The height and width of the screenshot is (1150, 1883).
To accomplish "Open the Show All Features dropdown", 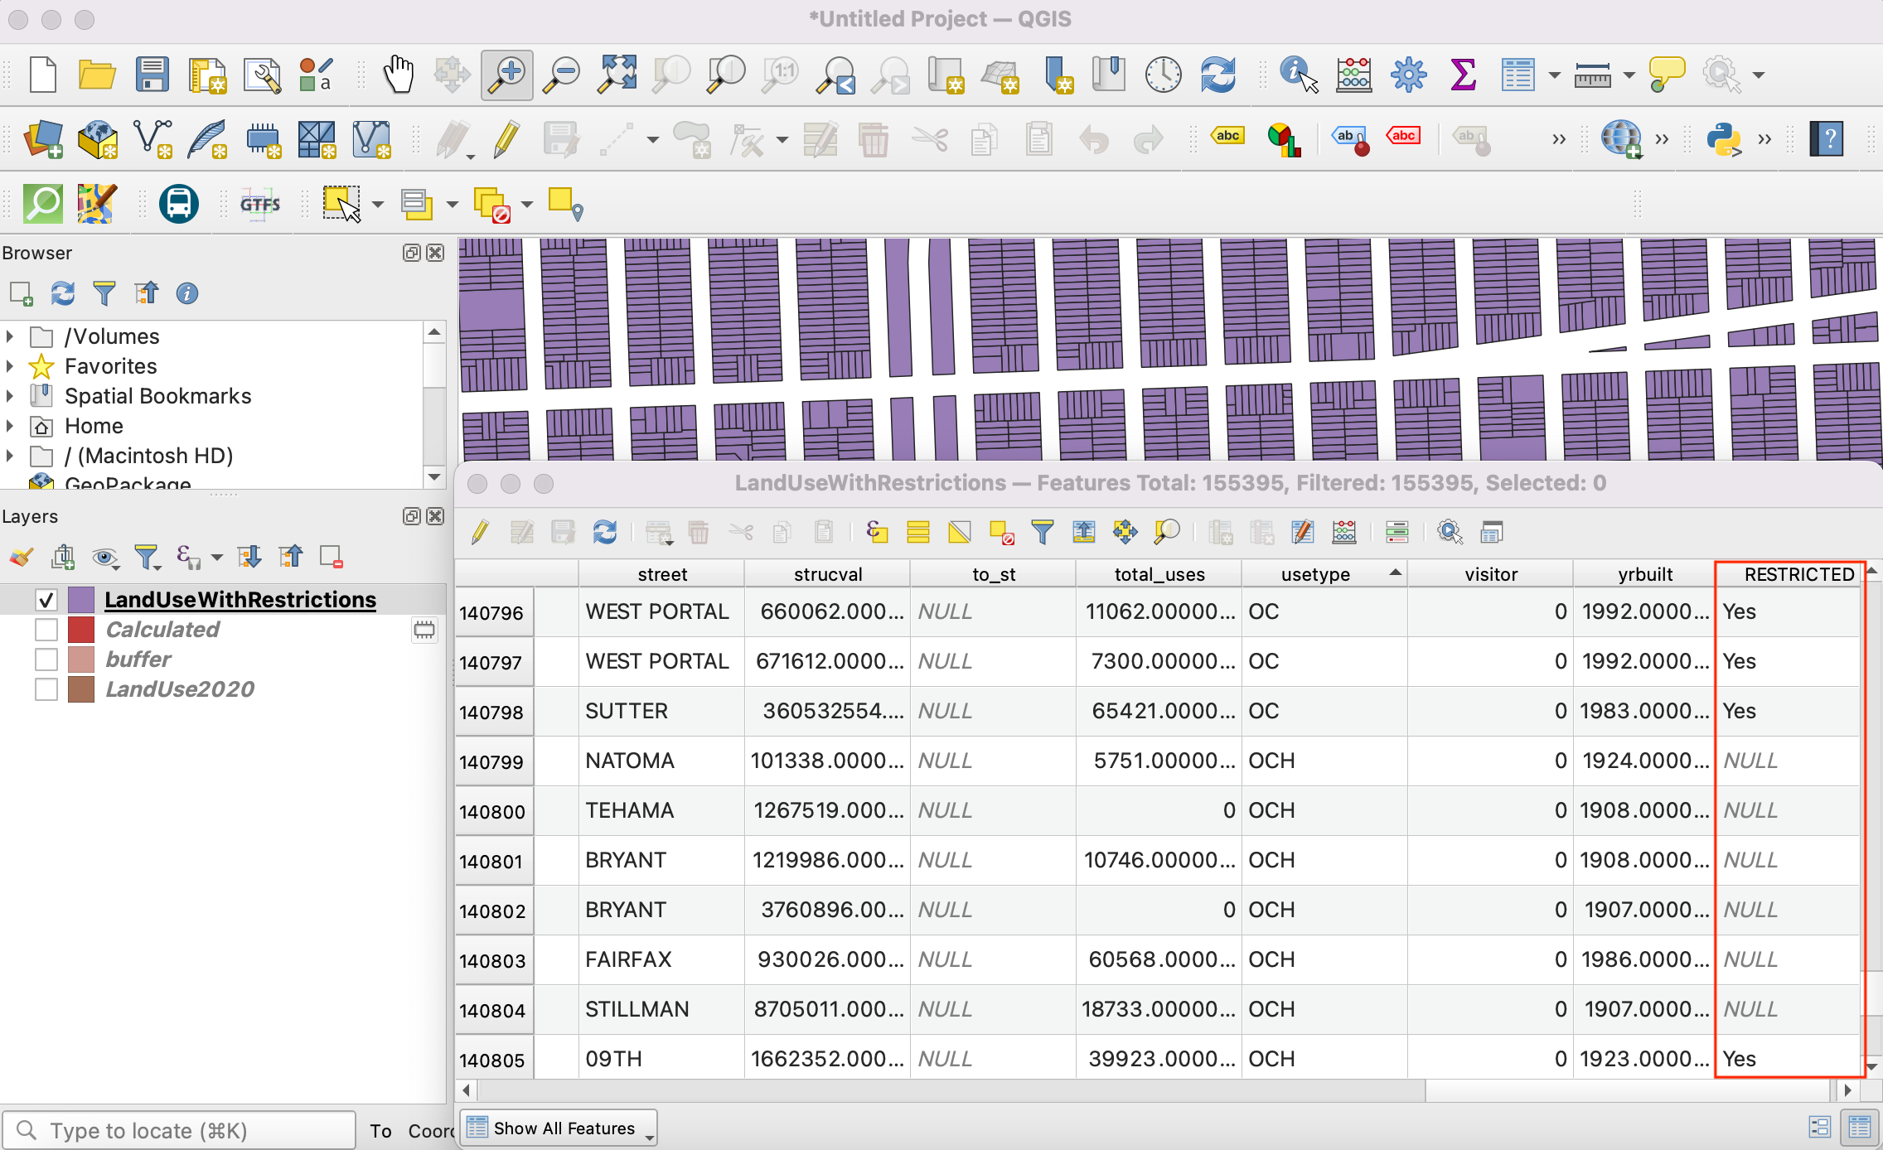I will point(560,1128).
